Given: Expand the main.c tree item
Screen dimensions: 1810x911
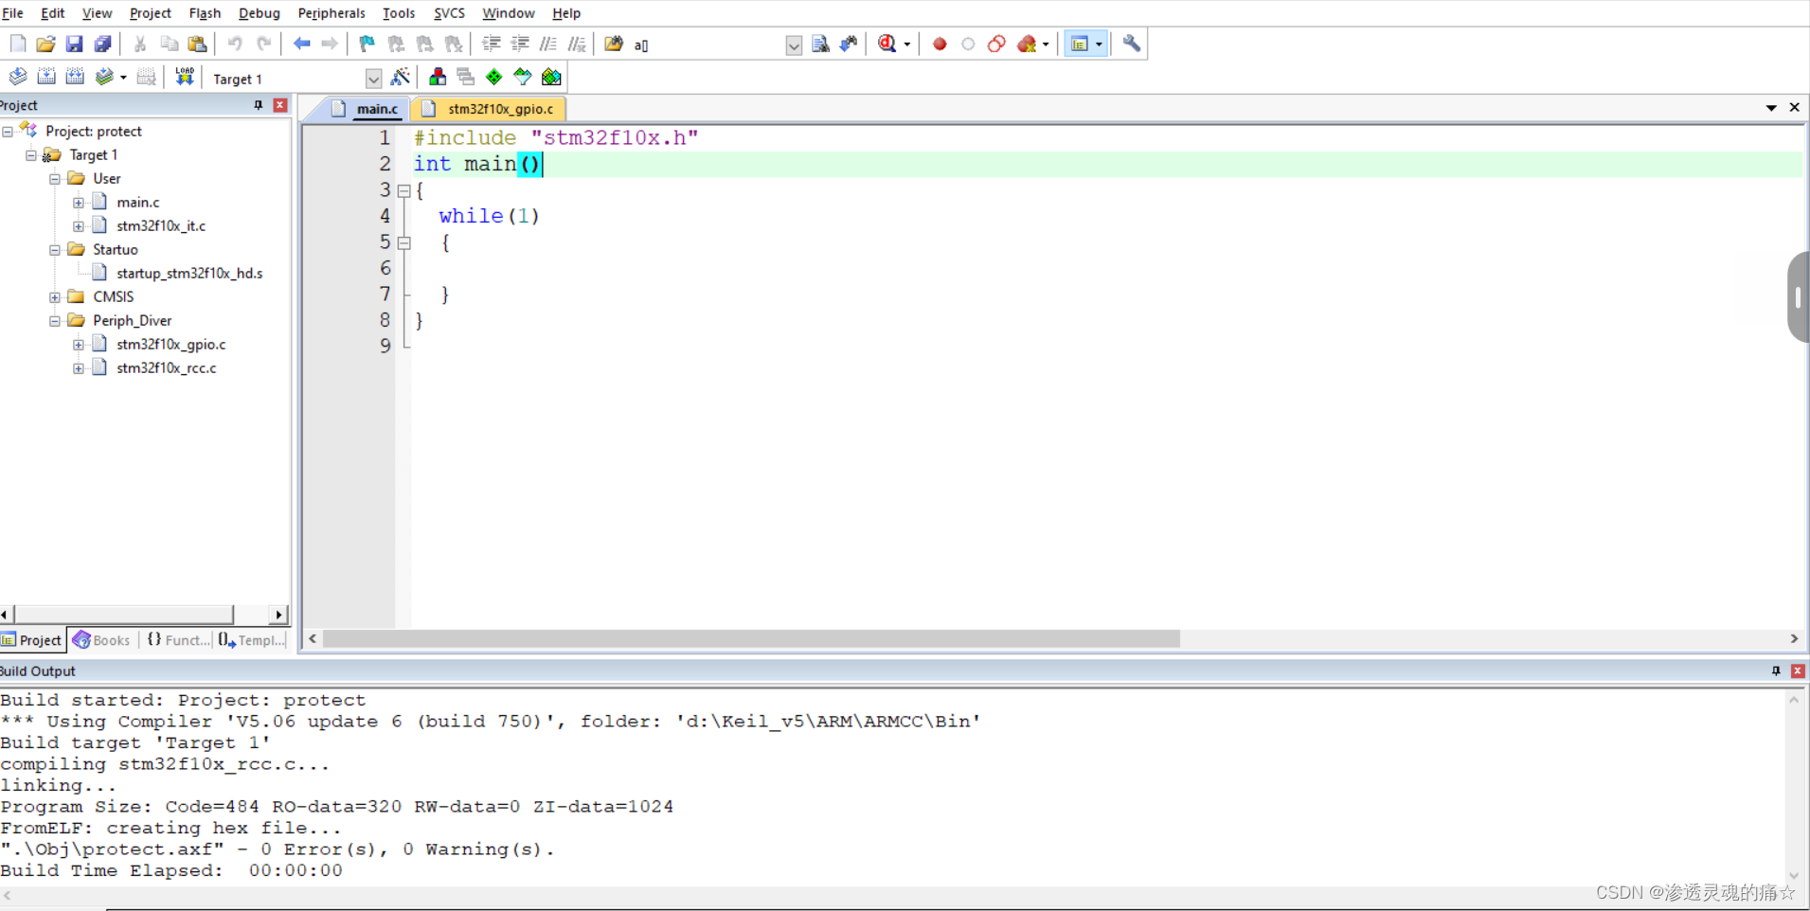Looking at the screenshot, I should [79, 201].
